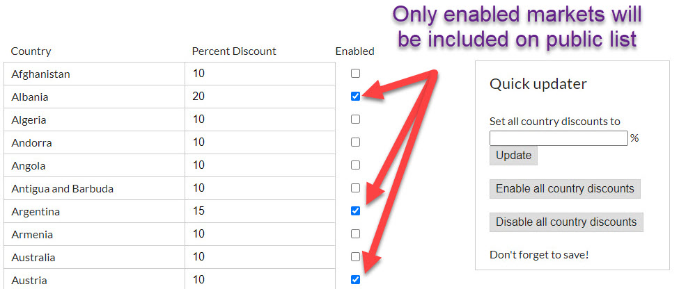Tick the Andorra enabled checkbox
Image resolution: width=679 pixels, height=289 pixels.
tap(356, 142)
